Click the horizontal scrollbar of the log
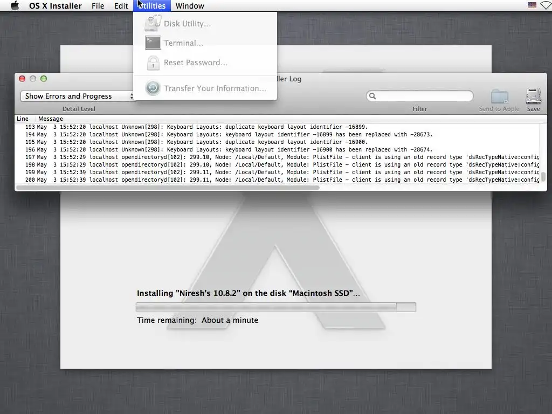The width and height of the screenshot is (552, 414). [x=168, y=187]
